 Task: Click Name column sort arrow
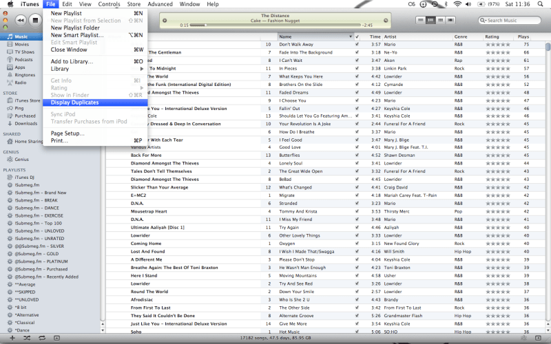point(350,36)
